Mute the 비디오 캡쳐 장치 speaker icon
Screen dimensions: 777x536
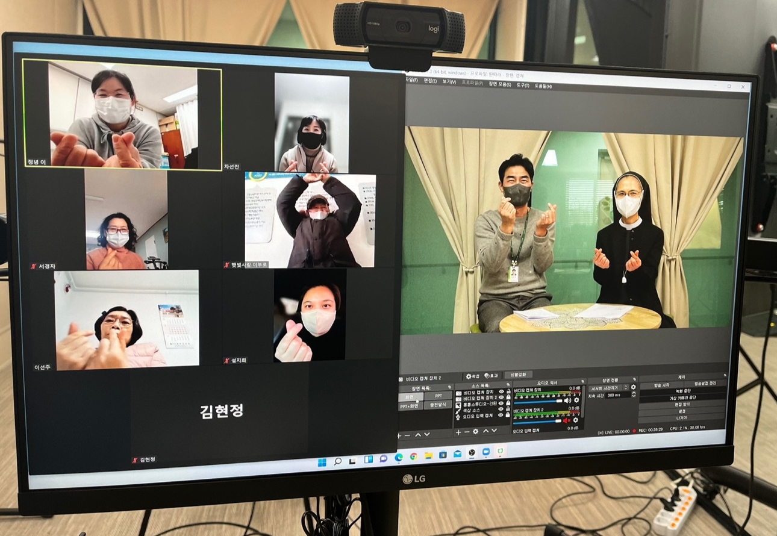[x=567, y=400]
